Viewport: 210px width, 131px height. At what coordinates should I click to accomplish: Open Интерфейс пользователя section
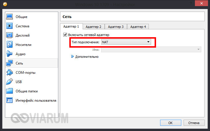(x=36, y=101)
